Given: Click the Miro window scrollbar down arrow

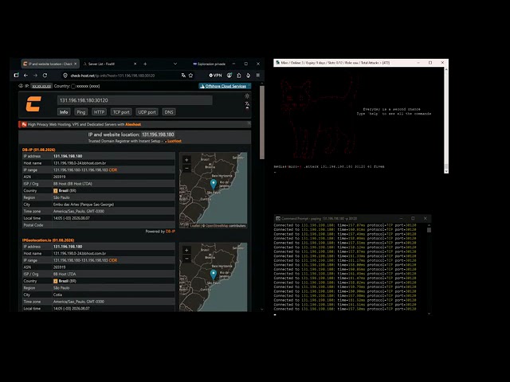Looking at the screenshot, I should tap(446, 171).
